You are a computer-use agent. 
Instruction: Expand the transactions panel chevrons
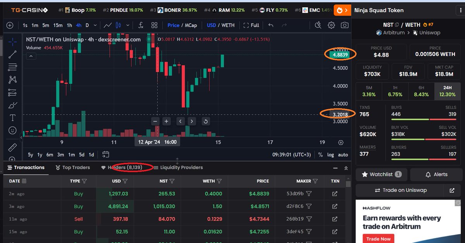click(x=346, y=168)
